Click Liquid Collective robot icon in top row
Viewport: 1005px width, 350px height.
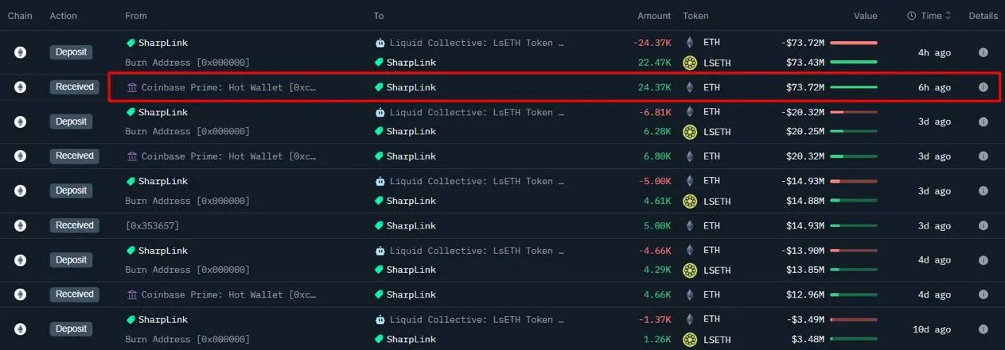[x=380, y=43]
